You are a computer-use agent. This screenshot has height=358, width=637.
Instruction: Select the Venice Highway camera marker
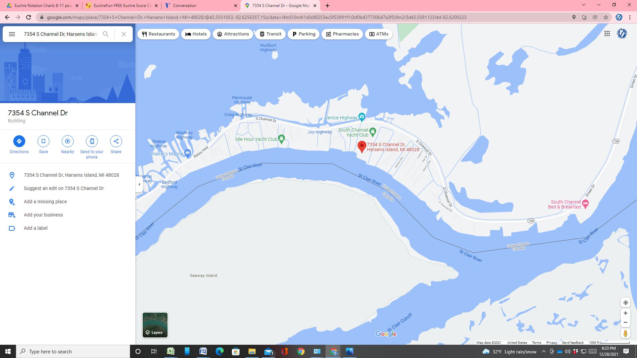pos(362,117)
